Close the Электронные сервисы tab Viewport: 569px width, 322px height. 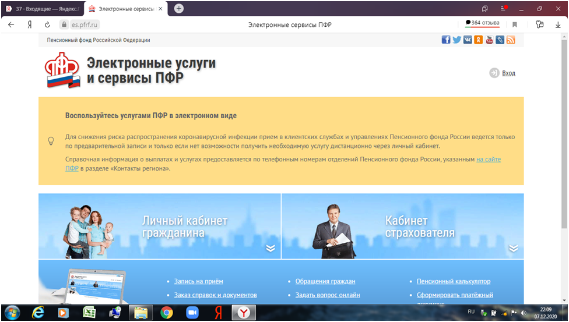[160, 9]
